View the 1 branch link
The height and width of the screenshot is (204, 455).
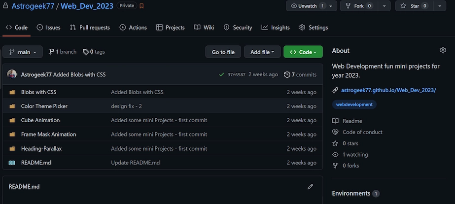(63, 52)
